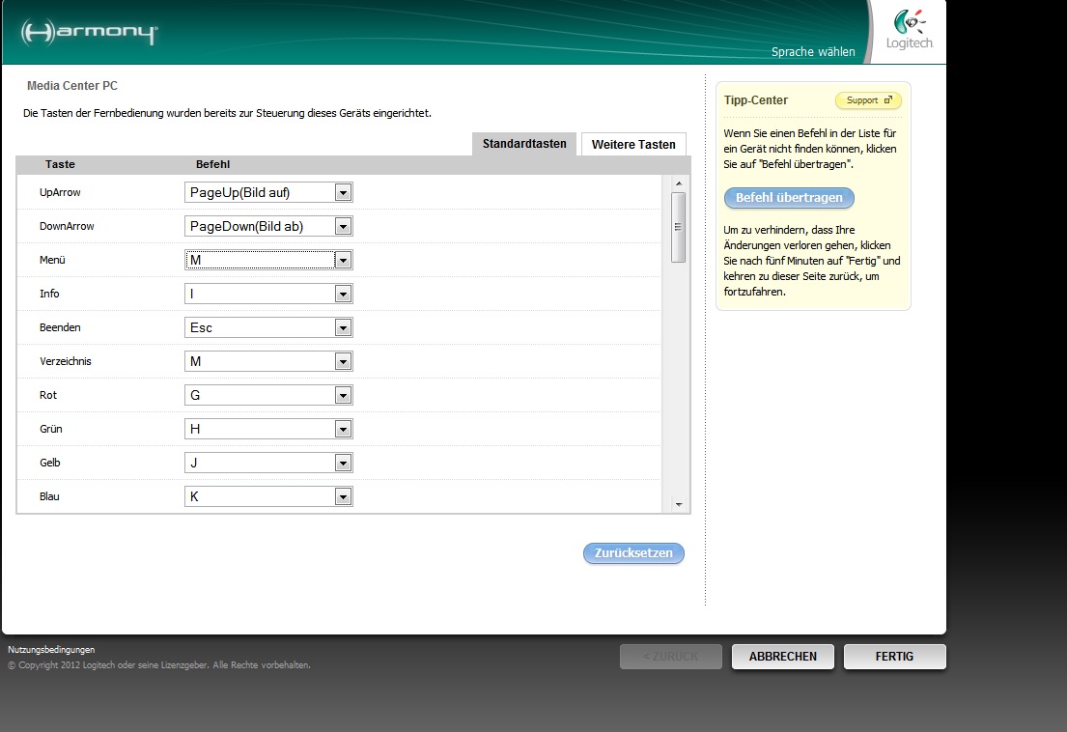Open the Info command dropdown
This screenshot has height=732, width=1067.
click(268, 294)
